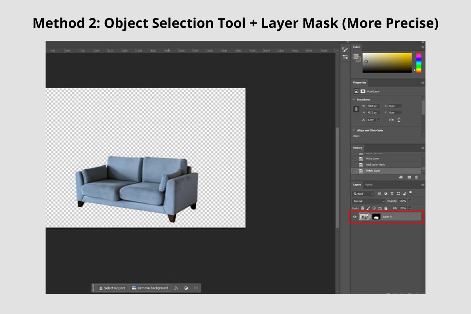Select the Properties panel tab
The image size is (471, 314).
tap(359, 82)
